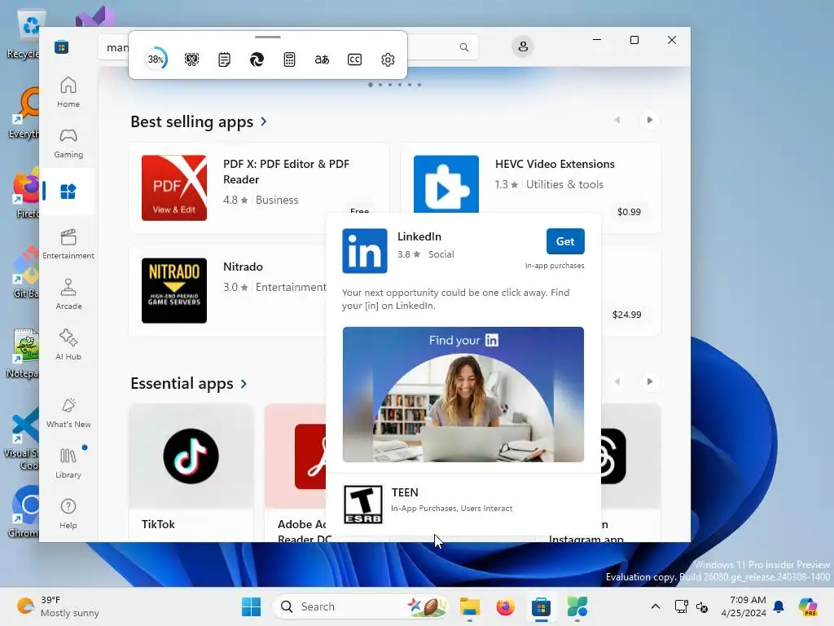Go to Home in Store sidebar
Image resolution: width=834 pixels, height=626 pixels.
(x=68, y=92)
